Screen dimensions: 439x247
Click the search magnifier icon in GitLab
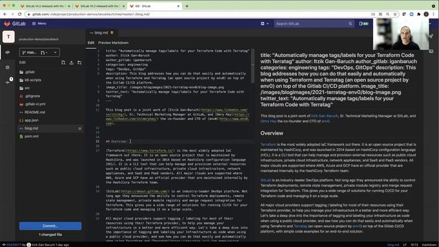pos(351,24)
